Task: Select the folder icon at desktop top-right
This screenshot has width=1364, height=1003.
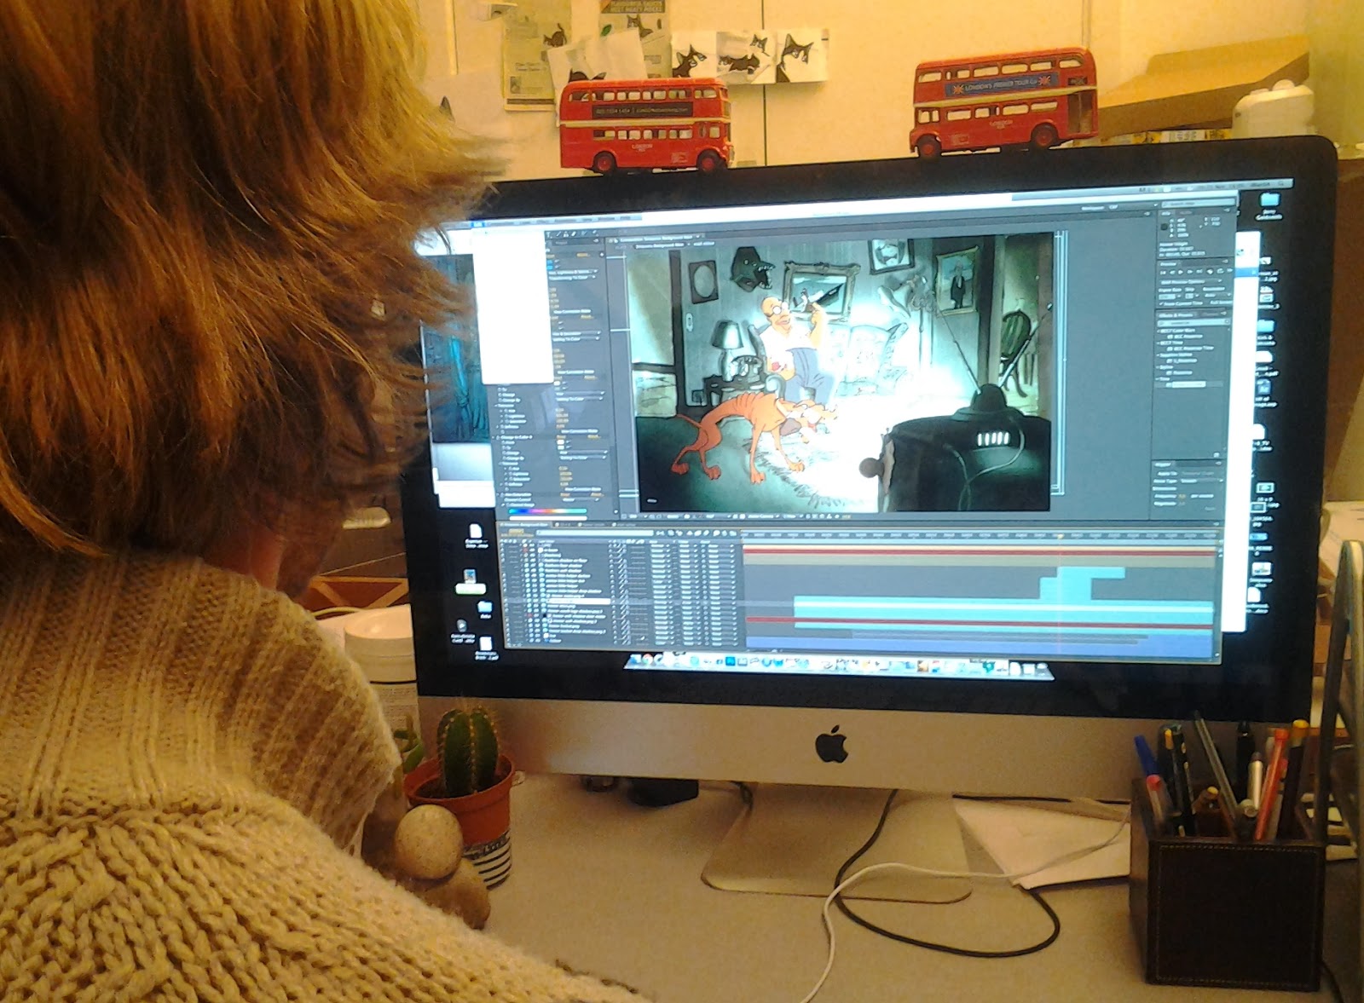Action: click(1269, 201)
